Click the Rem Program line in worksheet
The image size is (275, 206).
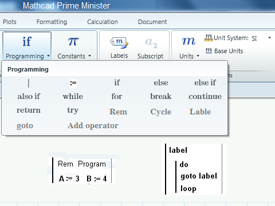(x=82, y=164)
